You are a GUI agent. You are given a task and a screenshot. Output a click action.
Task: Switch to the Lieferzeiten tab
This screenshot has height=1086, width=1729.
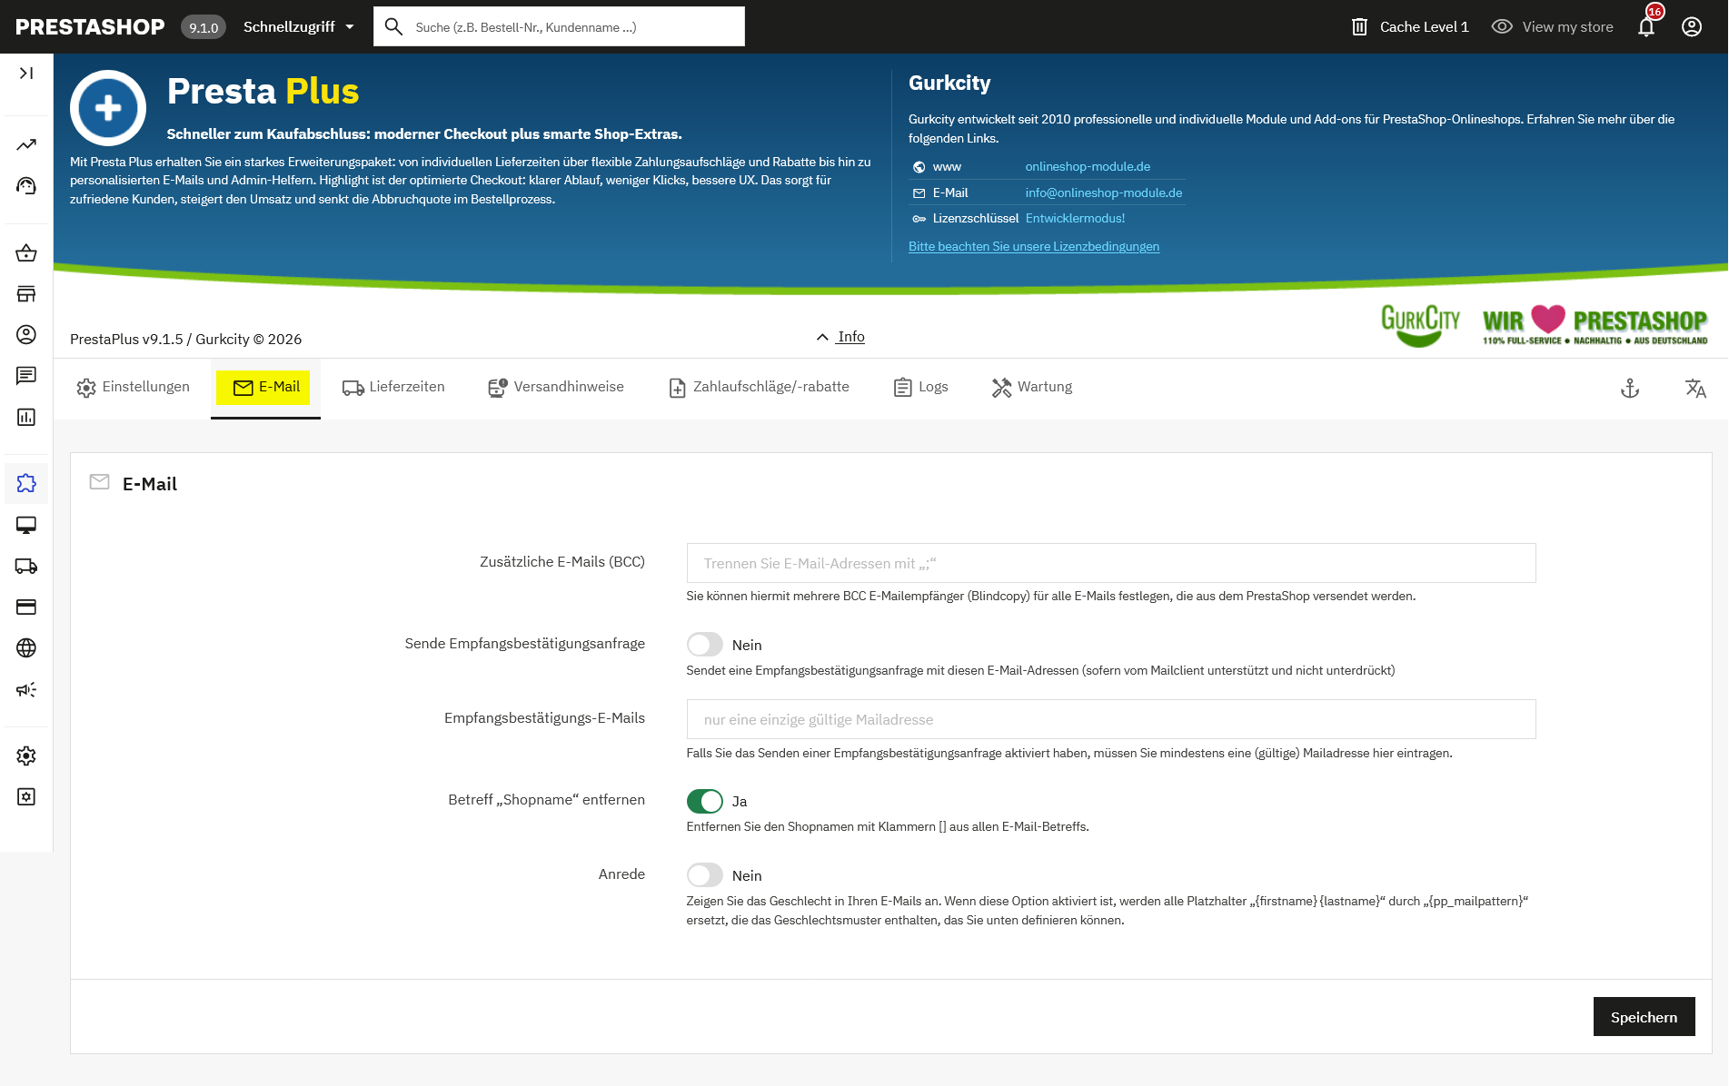(393, 387)
